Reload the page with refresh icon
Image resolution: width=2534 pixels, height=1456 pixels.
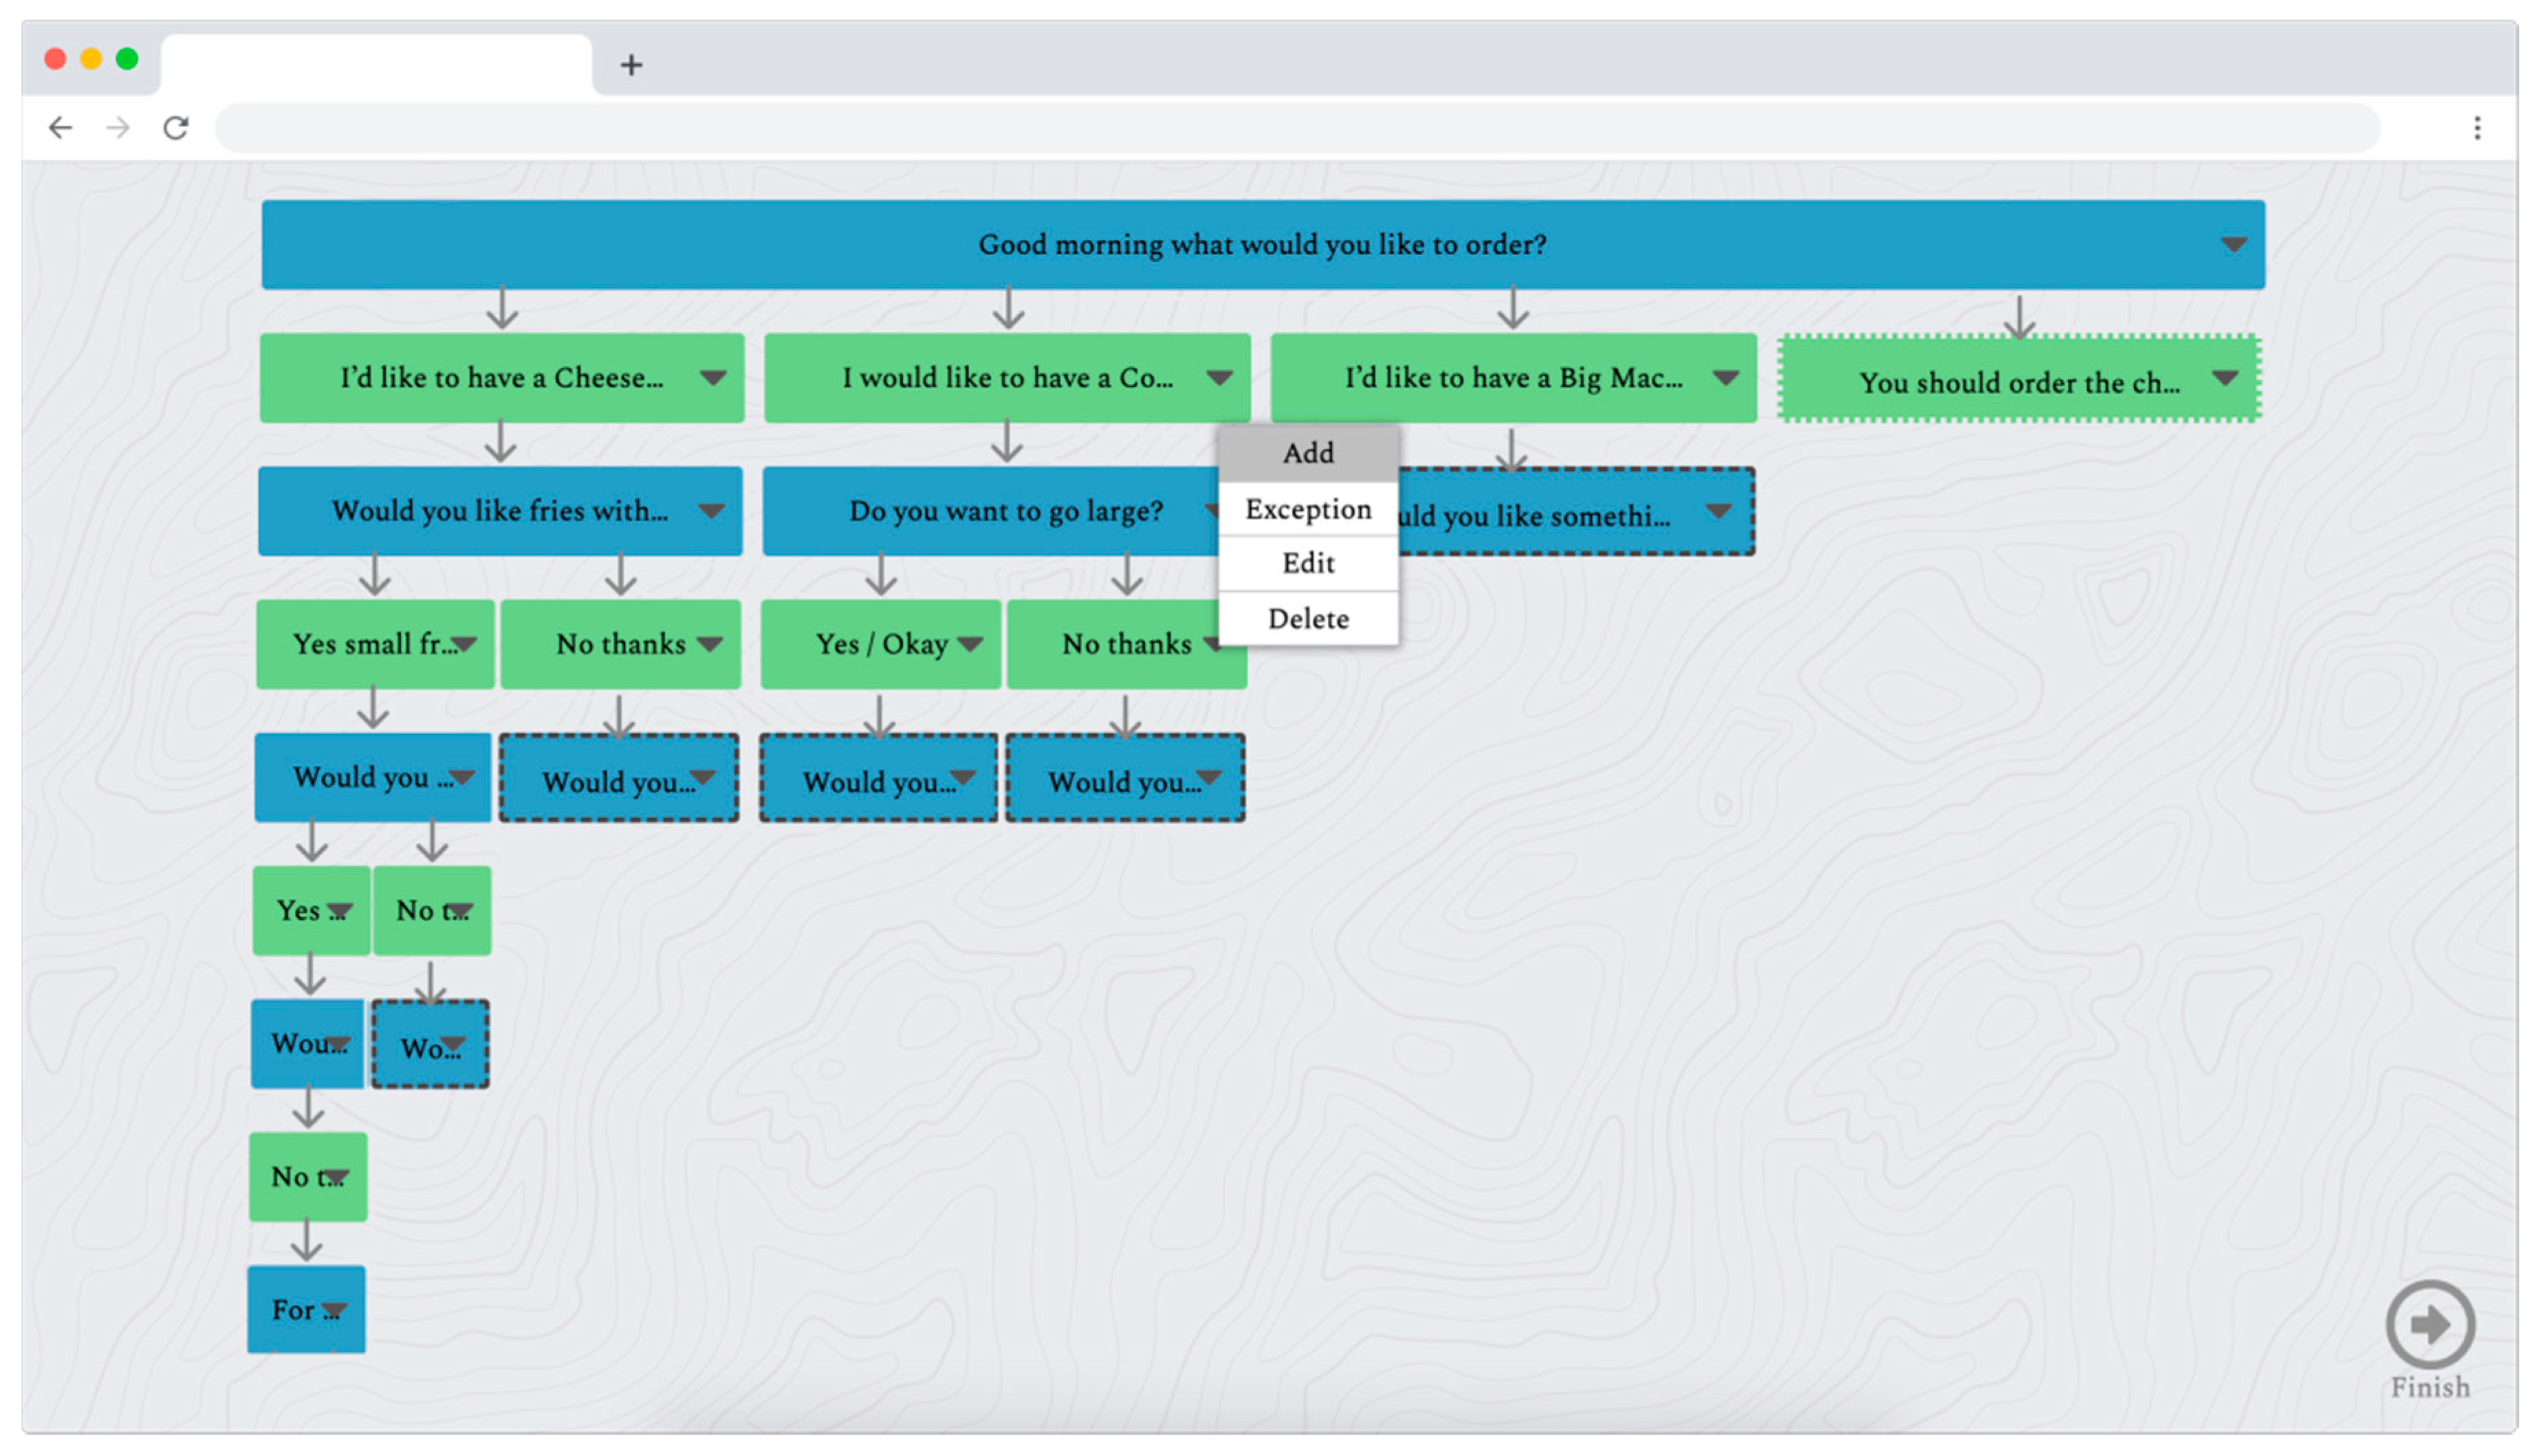(x=176, y=128)
